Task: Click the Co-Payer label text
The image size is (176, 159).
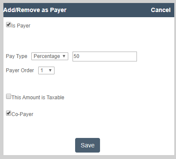Action: point(22,114)
